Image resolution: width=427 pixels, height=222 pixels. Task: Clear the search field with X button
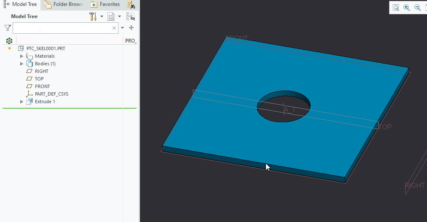coord(114,28)
